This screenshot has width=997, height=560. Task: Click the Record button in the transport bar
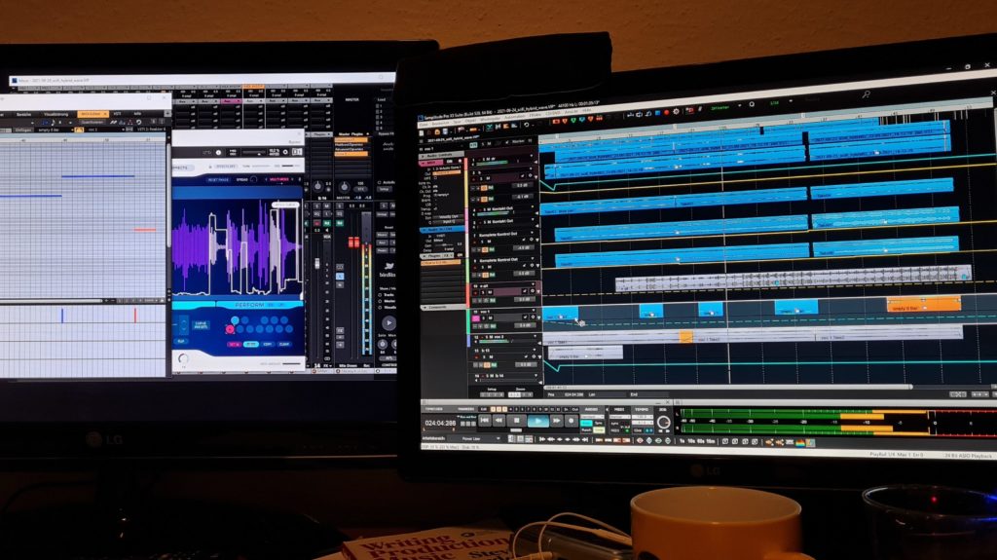coord(571,421)
